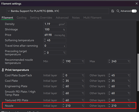Click the Recommended nozzle temperature label
The width and height of the screenshot is (139, 112).
(x=19, y=61)
